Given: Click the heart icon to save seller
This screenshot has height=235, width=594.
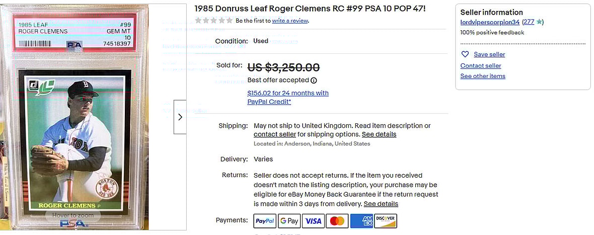Looking at the screenshot, I should [465, 54].
